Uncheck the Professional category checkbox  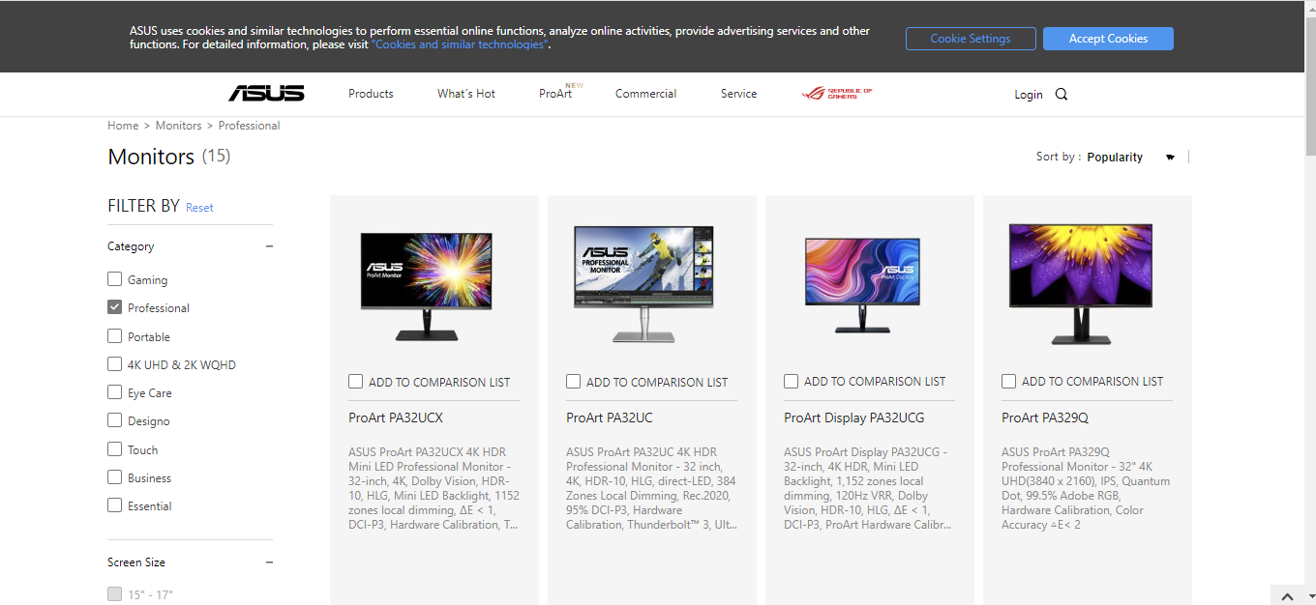(x=115, y=307)
